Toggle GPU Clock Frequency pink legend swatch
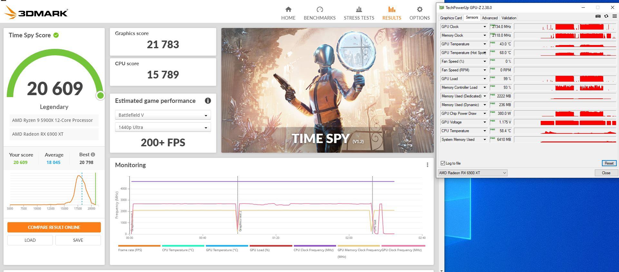 (403, 246)
